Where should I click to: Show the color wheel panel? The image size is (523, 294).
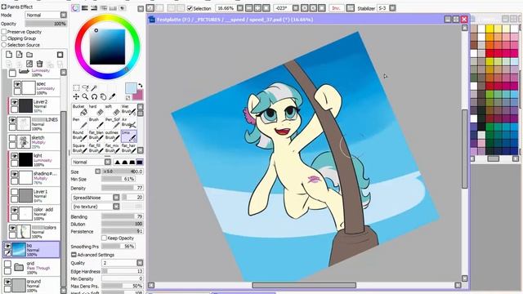click(x=76, y=8)
